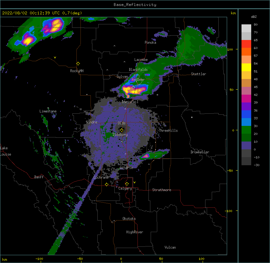
Task: Click the RedDeer city label
Action: click(138, 80)
